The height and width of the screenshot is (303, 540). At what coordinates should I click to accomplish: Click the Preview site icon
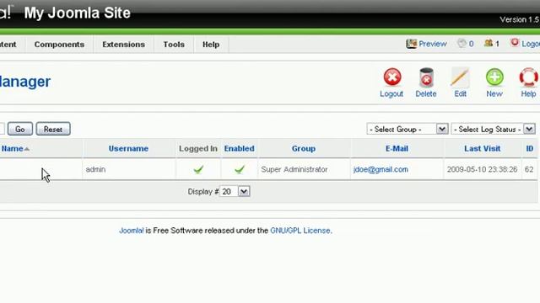coord(411,44)
